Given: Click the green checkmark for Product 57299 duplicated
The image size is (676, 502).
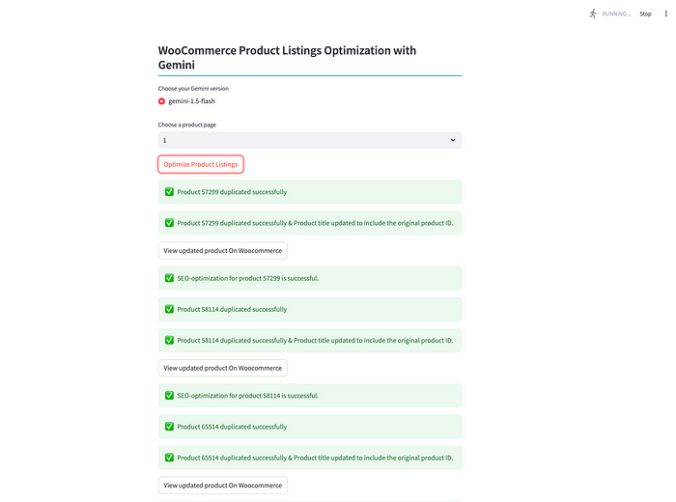Looking at the screenshot, I should [169, 192].
